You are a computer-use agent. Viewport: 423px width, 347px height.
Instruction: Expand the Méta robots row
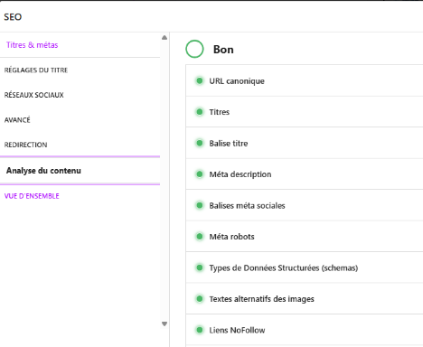(x=305, y=237)
